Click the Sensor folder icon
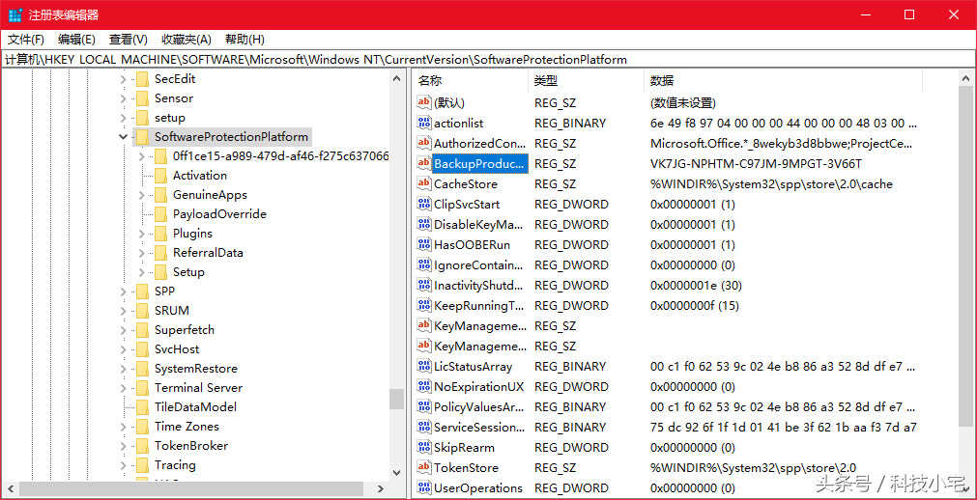Screen dimensions: 977x500 coord(142,98)
